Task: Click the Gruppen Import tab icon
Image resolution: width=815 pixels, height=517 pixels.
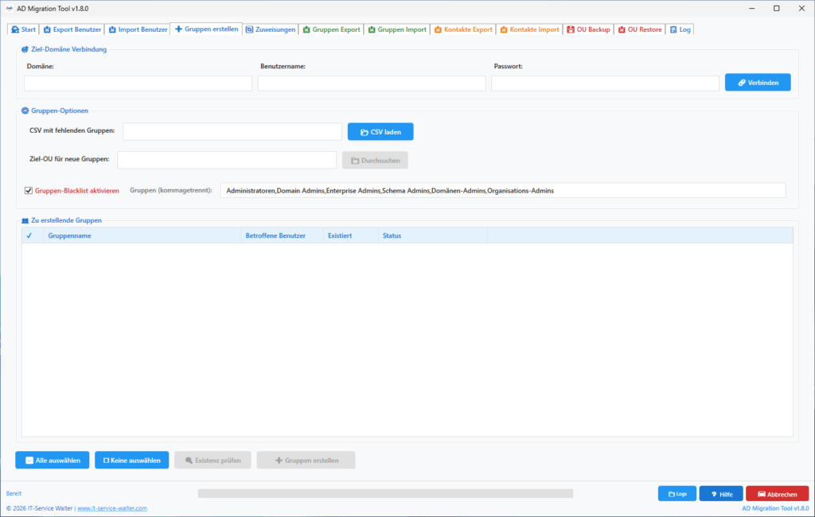Action: click(371, 29)
